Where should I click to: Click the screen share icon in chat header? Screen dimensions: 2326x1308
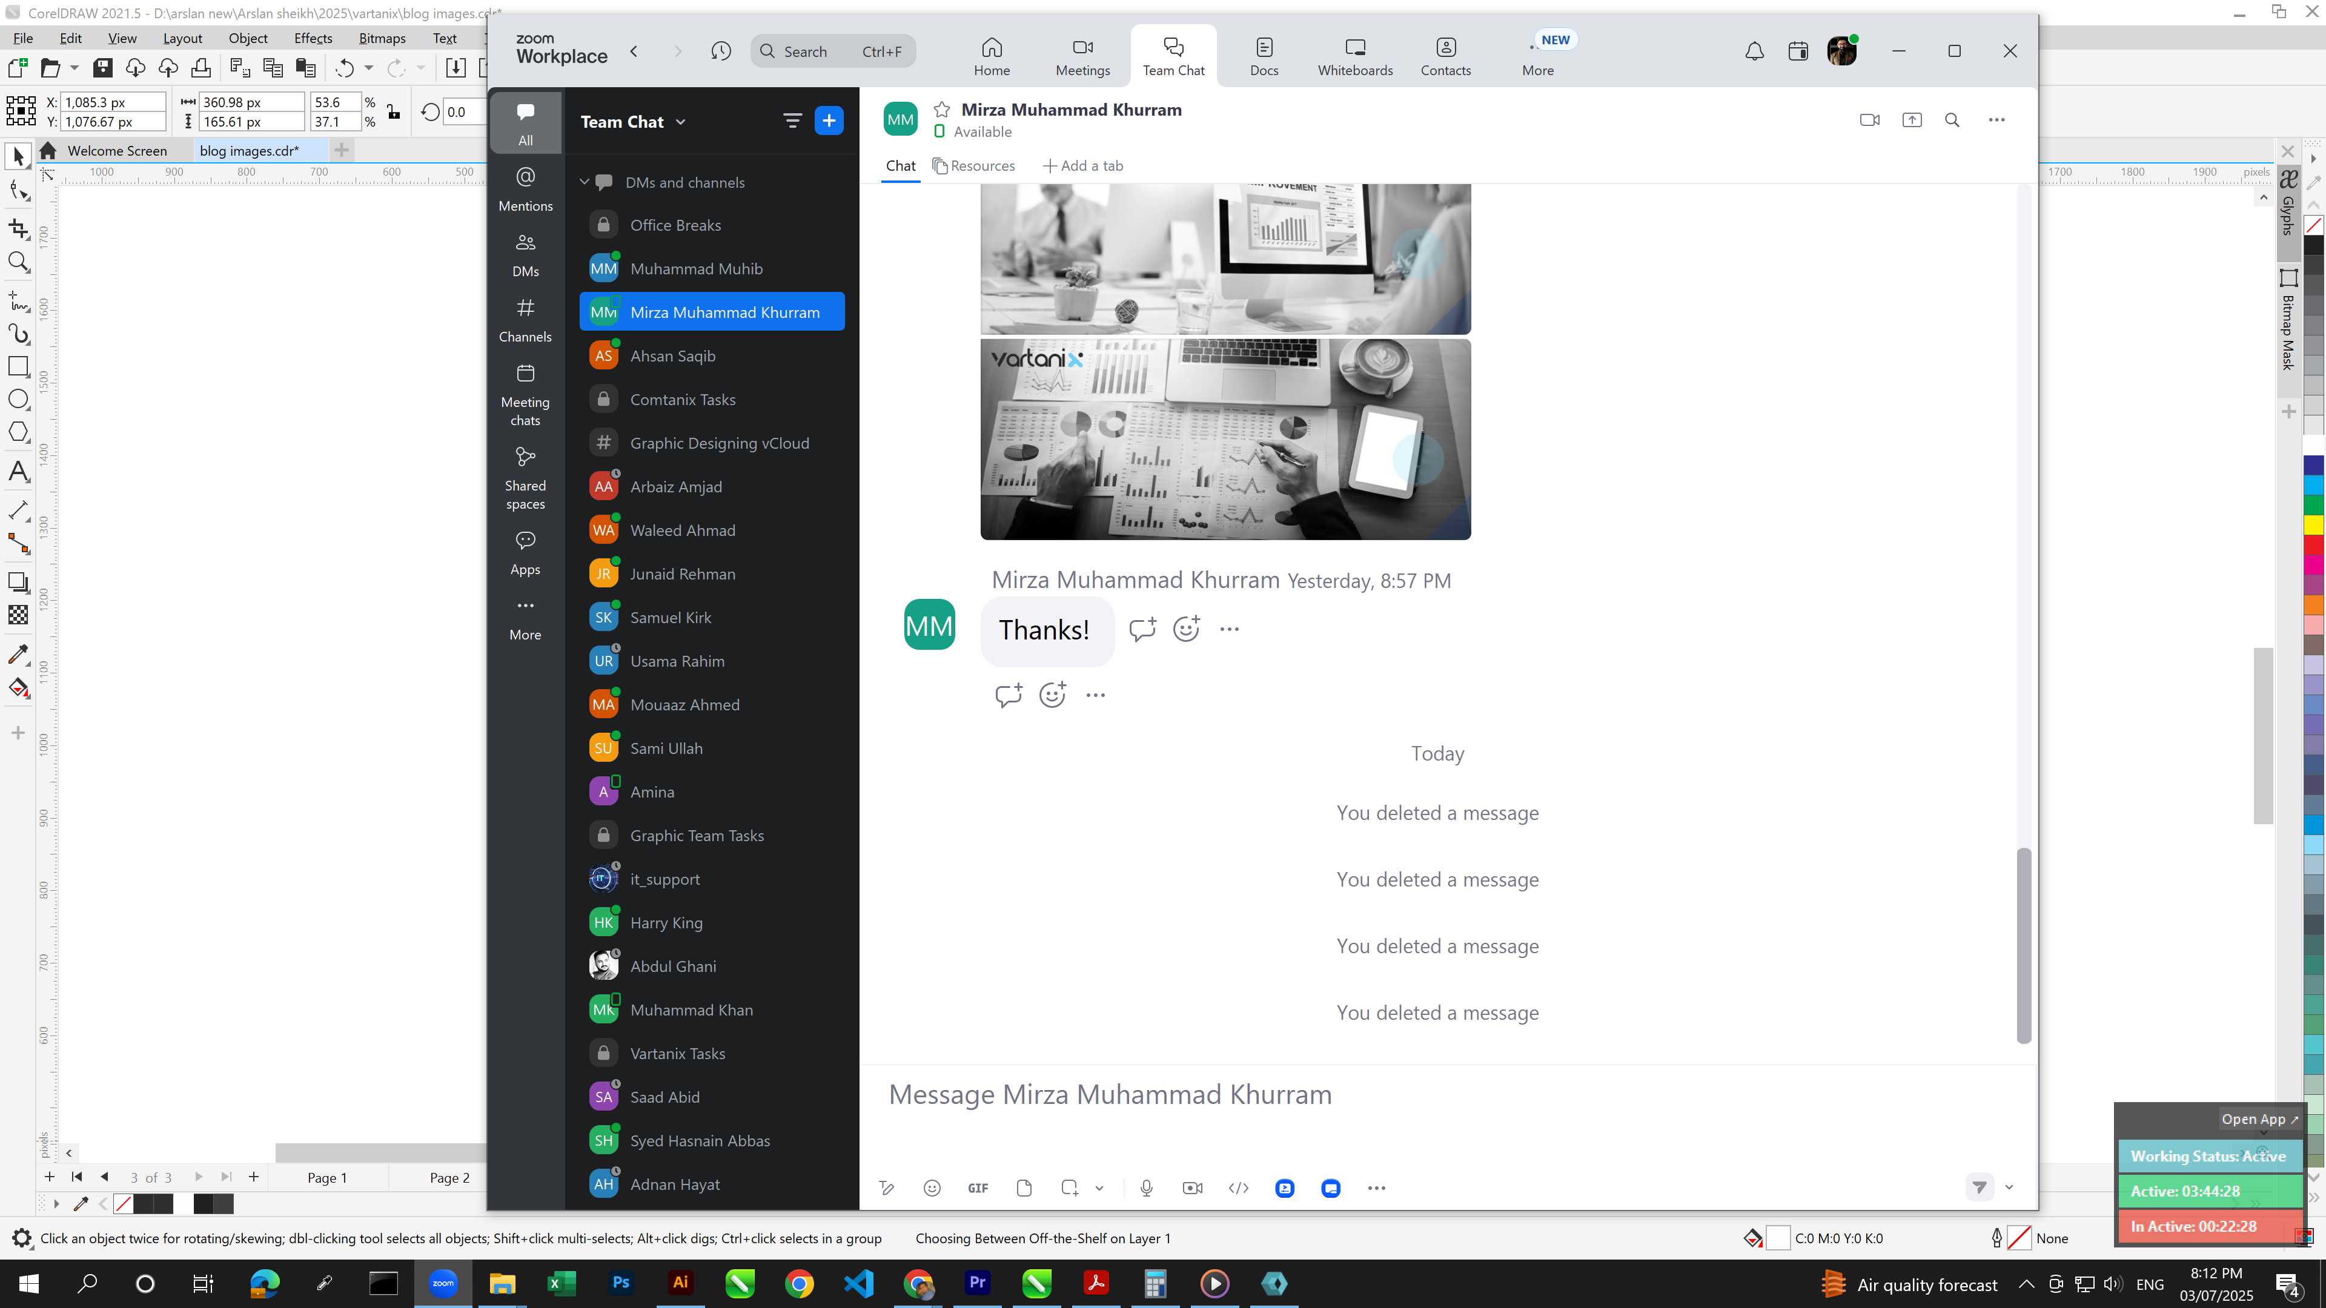1912,120
